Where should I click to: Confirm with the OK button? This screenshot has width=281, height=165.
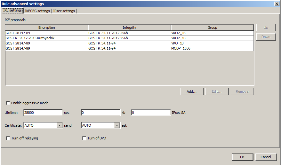[243, 157]
